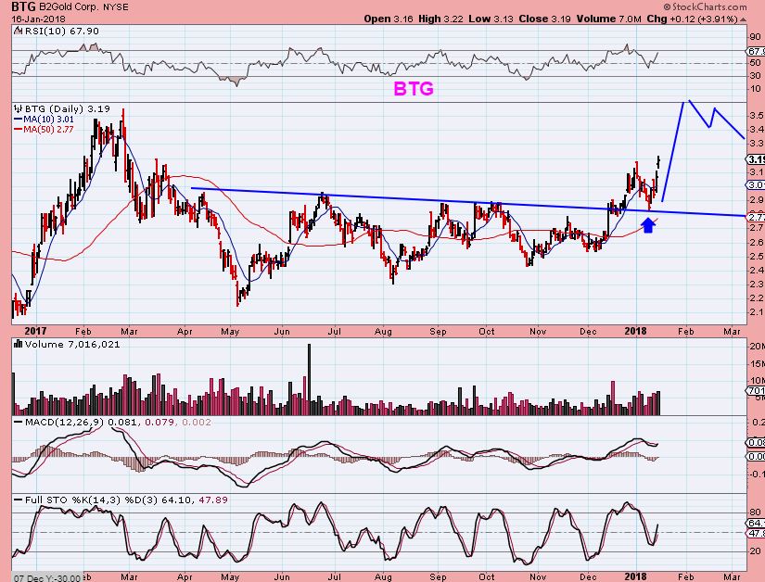Select the Volume 7.0M header value
The width and height of the screenshot is (765, 582).
tap(609, 19)
